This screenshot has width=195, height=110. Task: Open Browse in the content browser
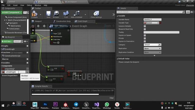[56, 14]
